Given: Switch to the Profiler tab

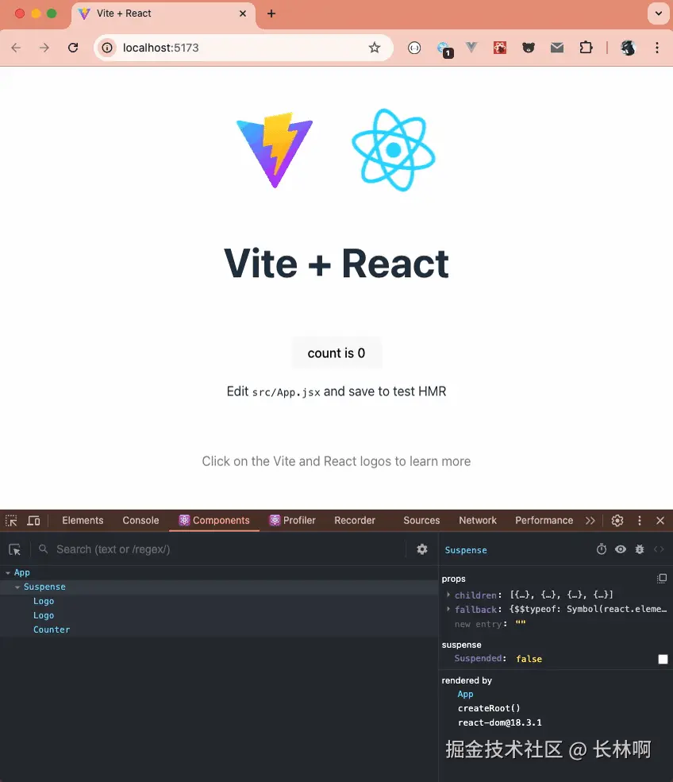Looking at the screenshot, I should [293, 521].
